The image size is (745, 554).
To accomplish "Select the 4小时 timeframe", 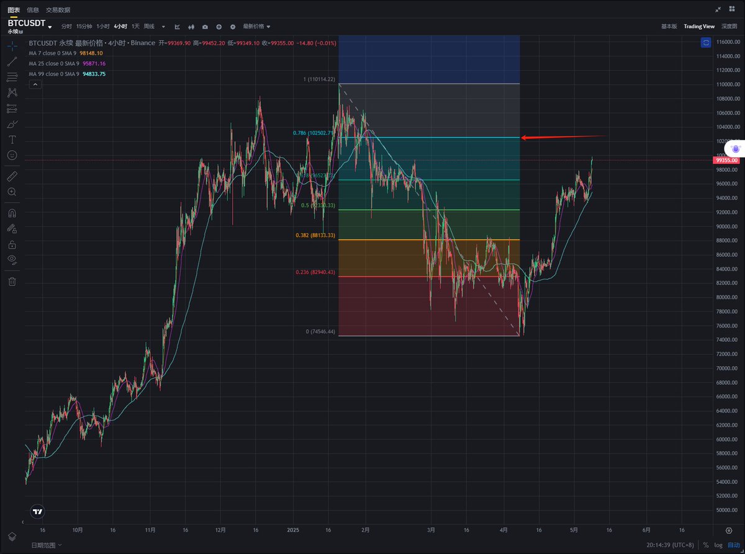I will (x=120, y=27).
